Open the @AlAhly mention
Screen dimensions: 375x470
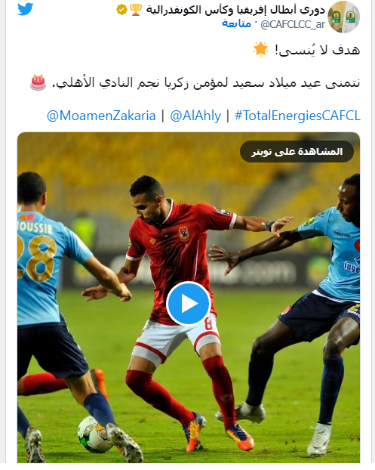coord(195,116)
